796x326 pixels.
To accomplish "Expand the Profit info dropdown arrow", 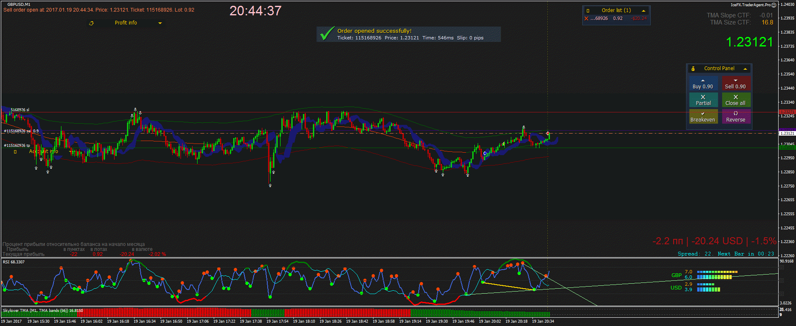I will click(160, 23).
